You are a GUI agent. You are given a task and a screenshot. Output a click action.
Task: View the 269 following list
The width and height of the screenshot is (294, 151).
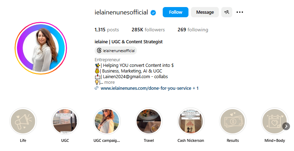coord(193,30)
